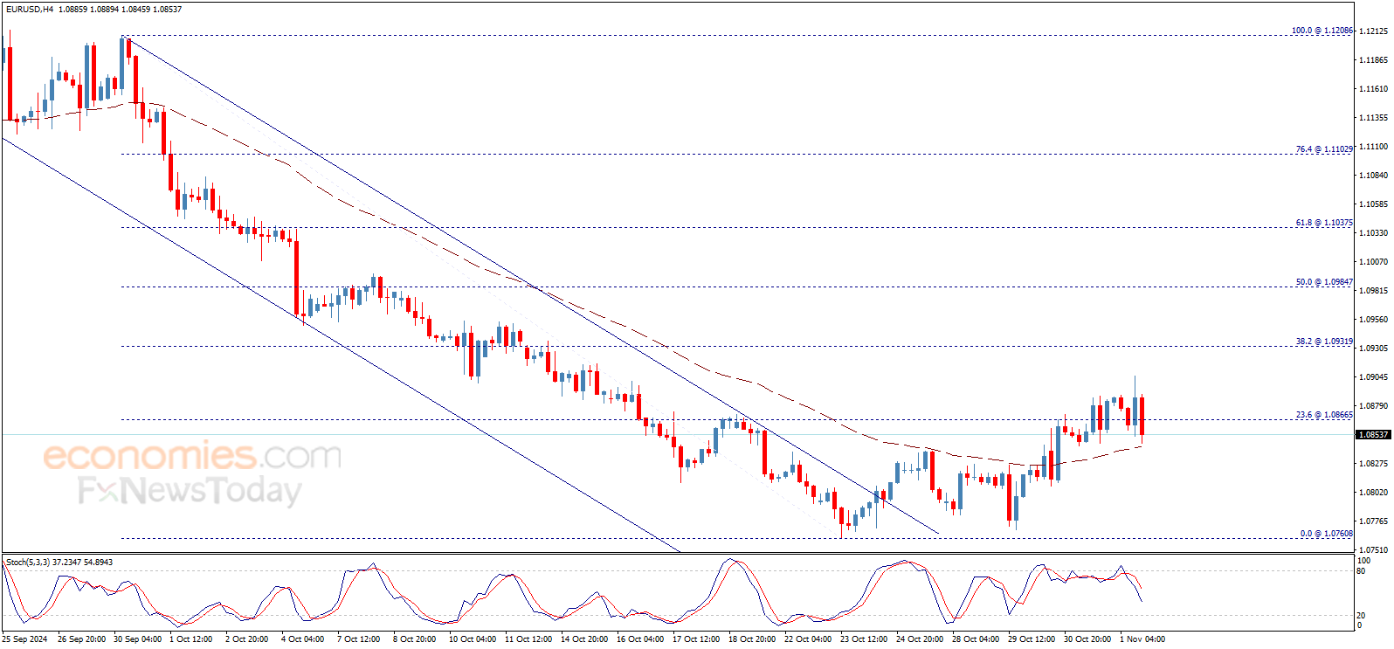Viewport: 1394px width, 649px height.
Task: Click the EURUSD,H4 chart title text
Action: [x=29, y=10]
